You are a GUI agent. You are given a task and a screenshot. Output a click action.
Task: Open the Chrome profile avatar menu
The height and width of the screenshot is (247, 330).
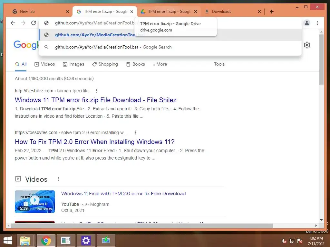(307, 23)
